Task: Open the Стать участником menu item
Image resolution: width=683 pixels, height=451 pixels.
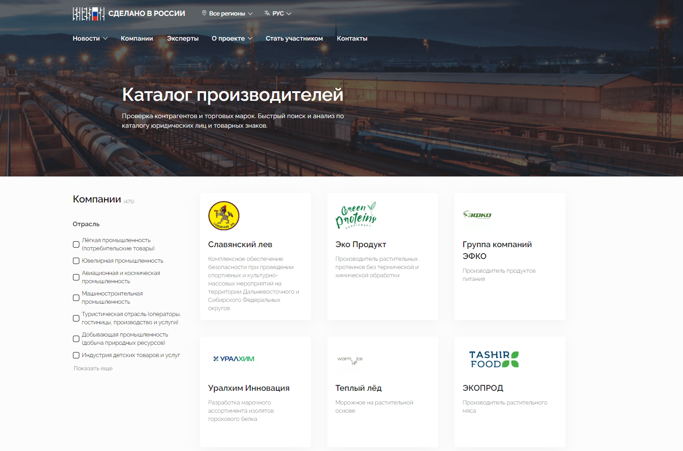Action: [x=294, y=38]
